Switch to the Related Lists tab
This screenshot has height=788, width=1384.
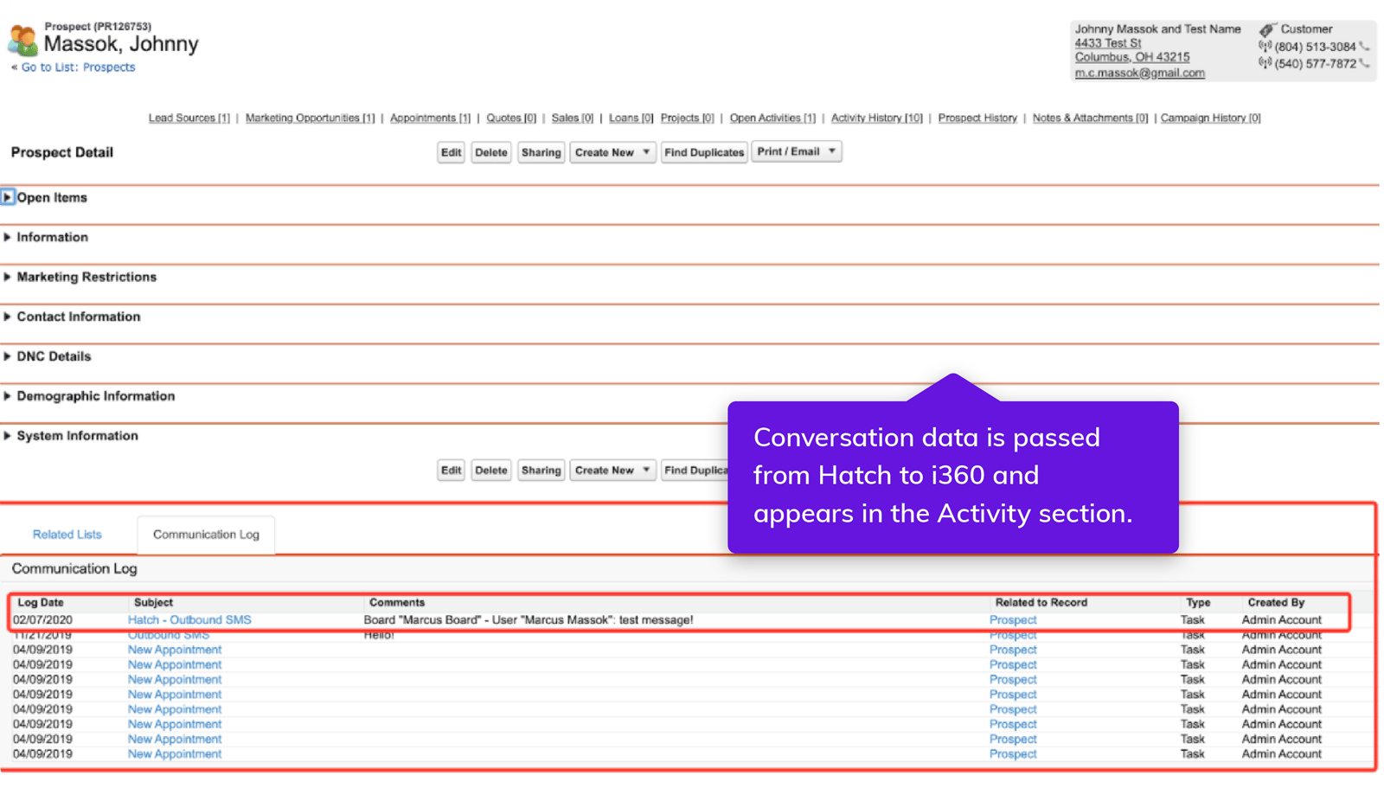coord(67,535)
